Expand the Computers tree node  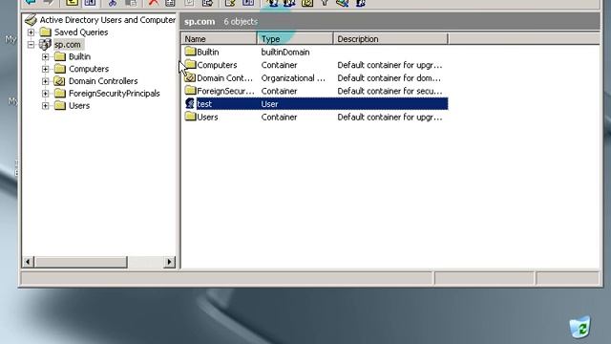pyautogui.click(x=45, y=69)
